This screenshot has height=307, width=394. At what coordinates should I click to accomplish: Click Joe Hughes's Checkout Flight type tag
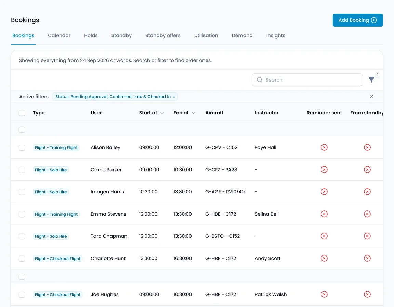pyautogui.click(x=57, y=295)
